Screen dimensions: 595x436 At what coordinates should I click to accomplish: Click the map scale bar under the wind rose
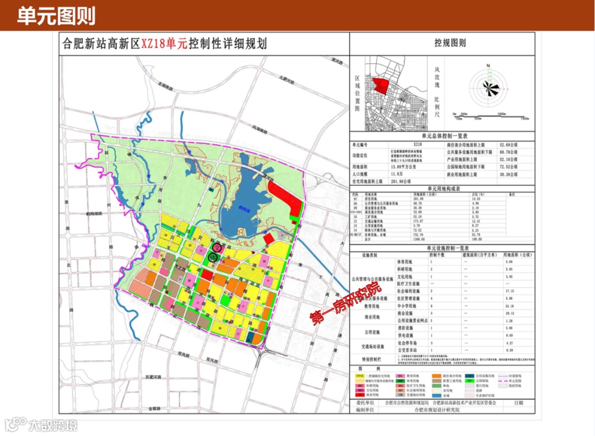[x=491, y=116]
